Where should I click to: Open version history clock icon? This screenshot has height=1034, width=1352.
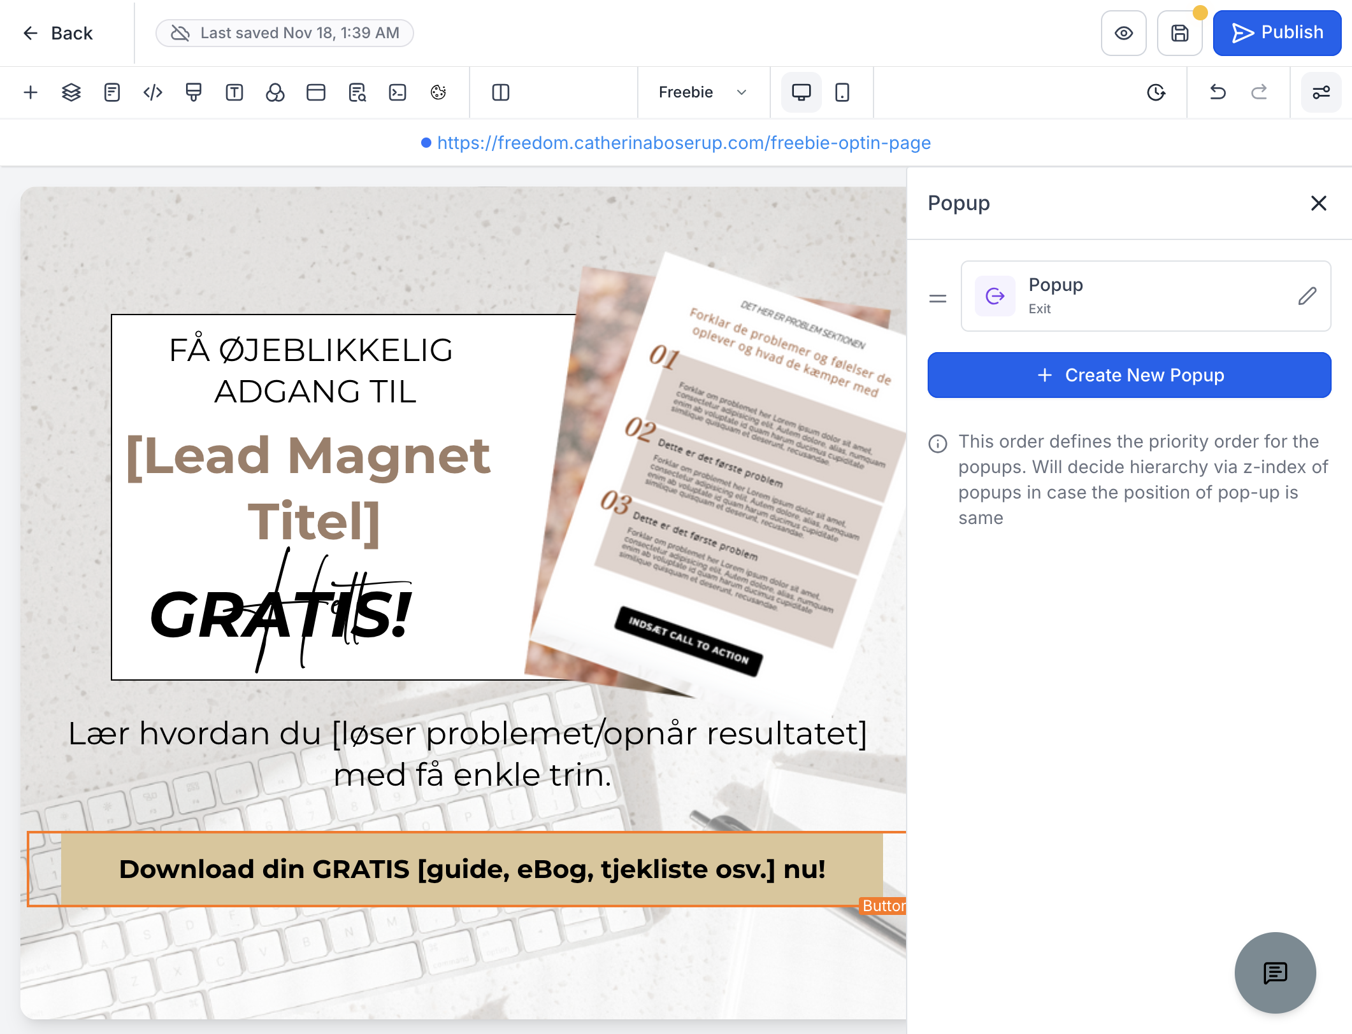coord(1156,92)
